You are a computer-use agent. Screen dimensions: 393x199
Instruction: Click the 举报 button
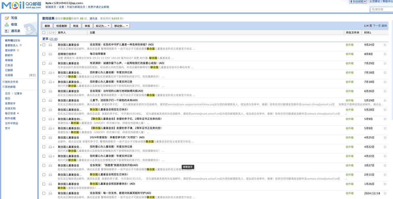click(87, 26)
